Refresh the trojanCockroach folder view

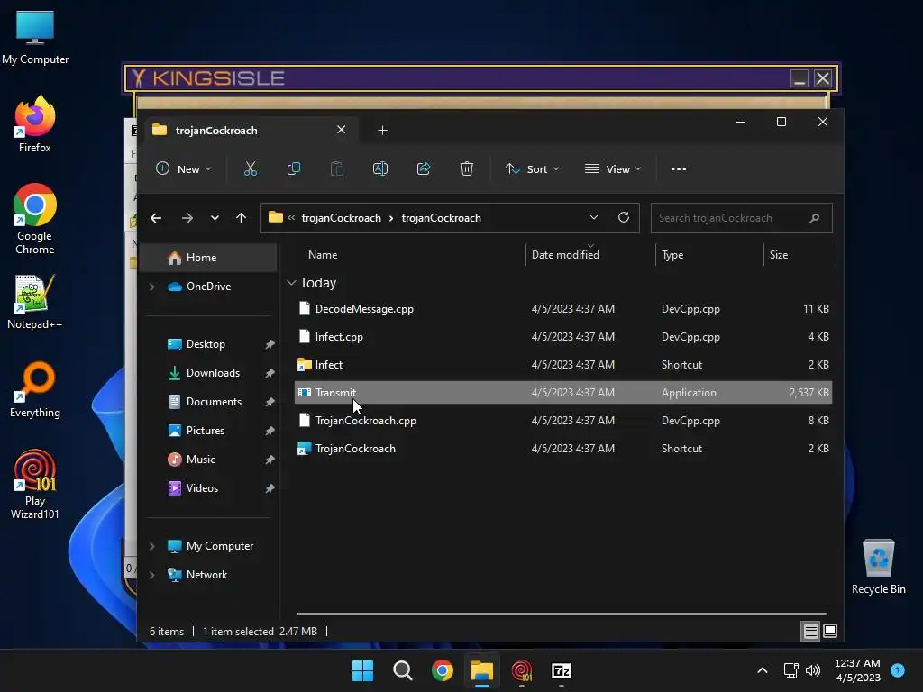tap(624, 218)
